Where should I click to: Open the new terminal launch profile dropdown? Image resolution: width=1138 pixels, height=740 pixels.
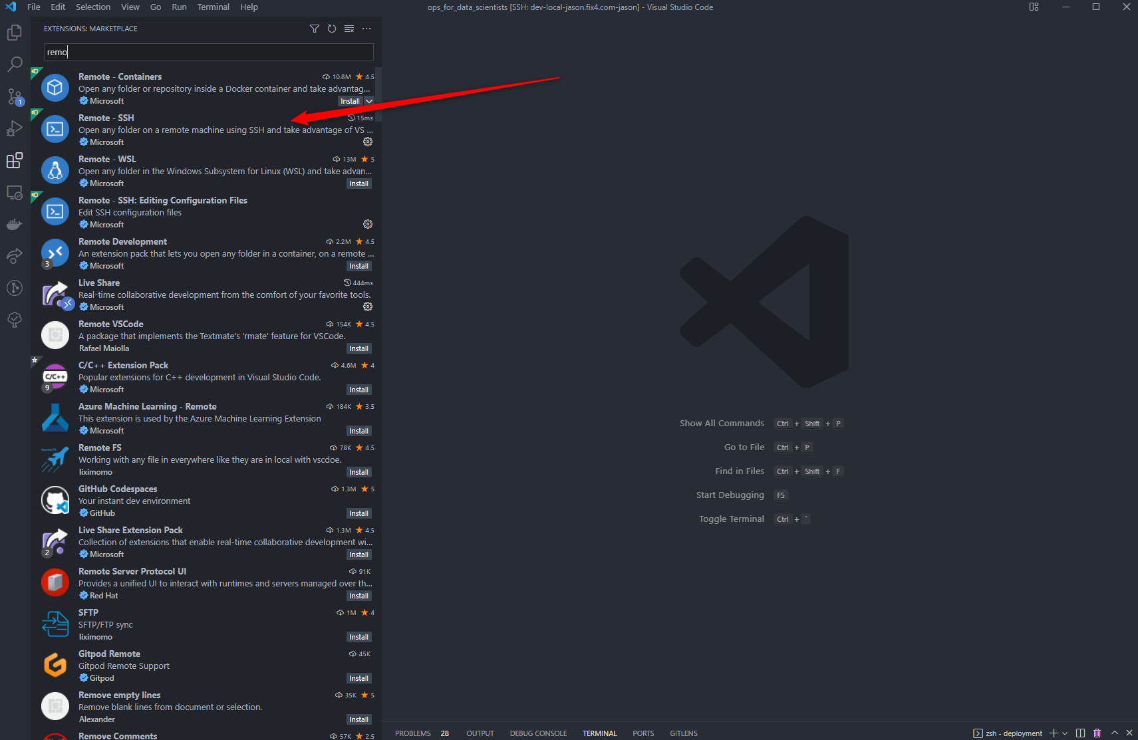coord(1065,733)
